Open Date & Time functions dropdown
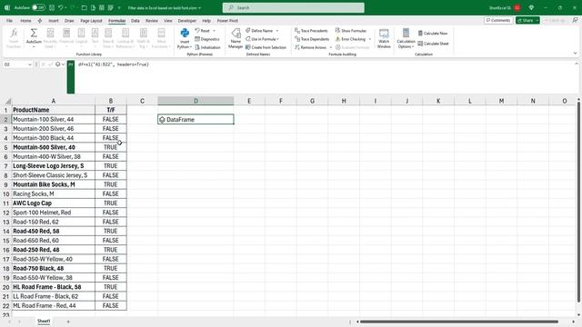Screen dimensions: 582x327 pyautogui.click(x=108, y=38)
